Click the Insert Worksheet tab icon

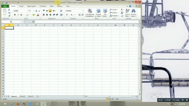pyautogui.click(x=38, y=96)
